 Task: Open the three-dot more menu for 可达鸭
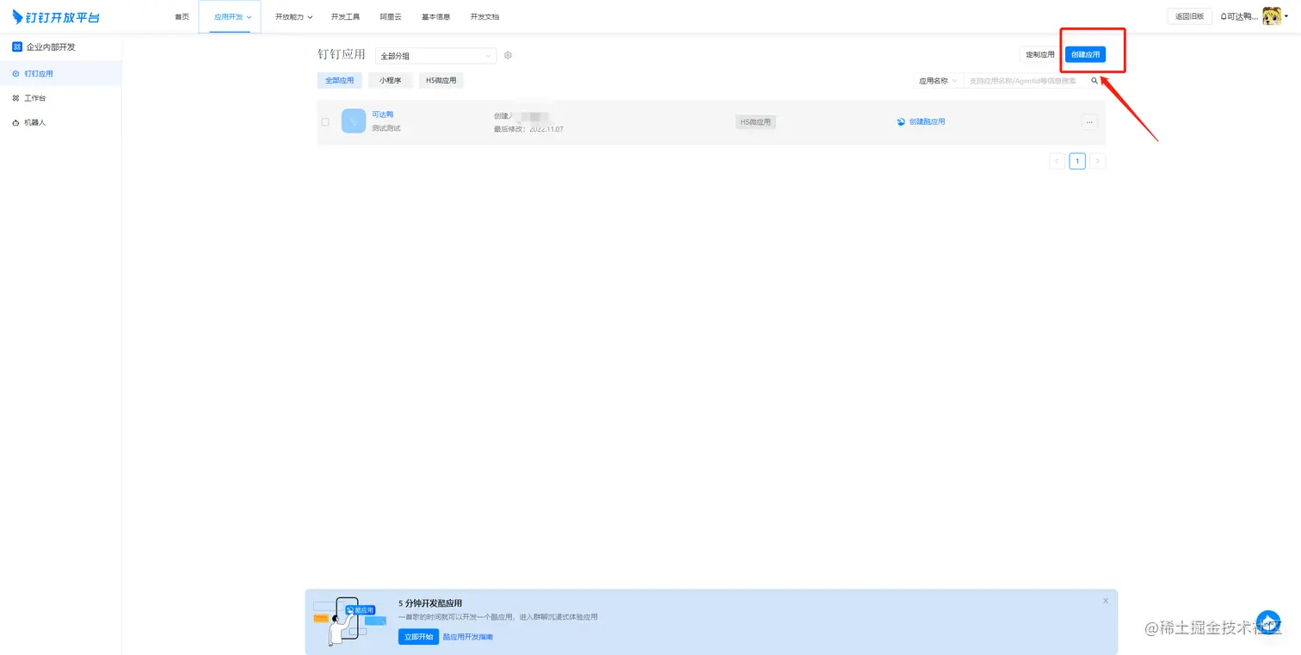[x=1089, y=122]
